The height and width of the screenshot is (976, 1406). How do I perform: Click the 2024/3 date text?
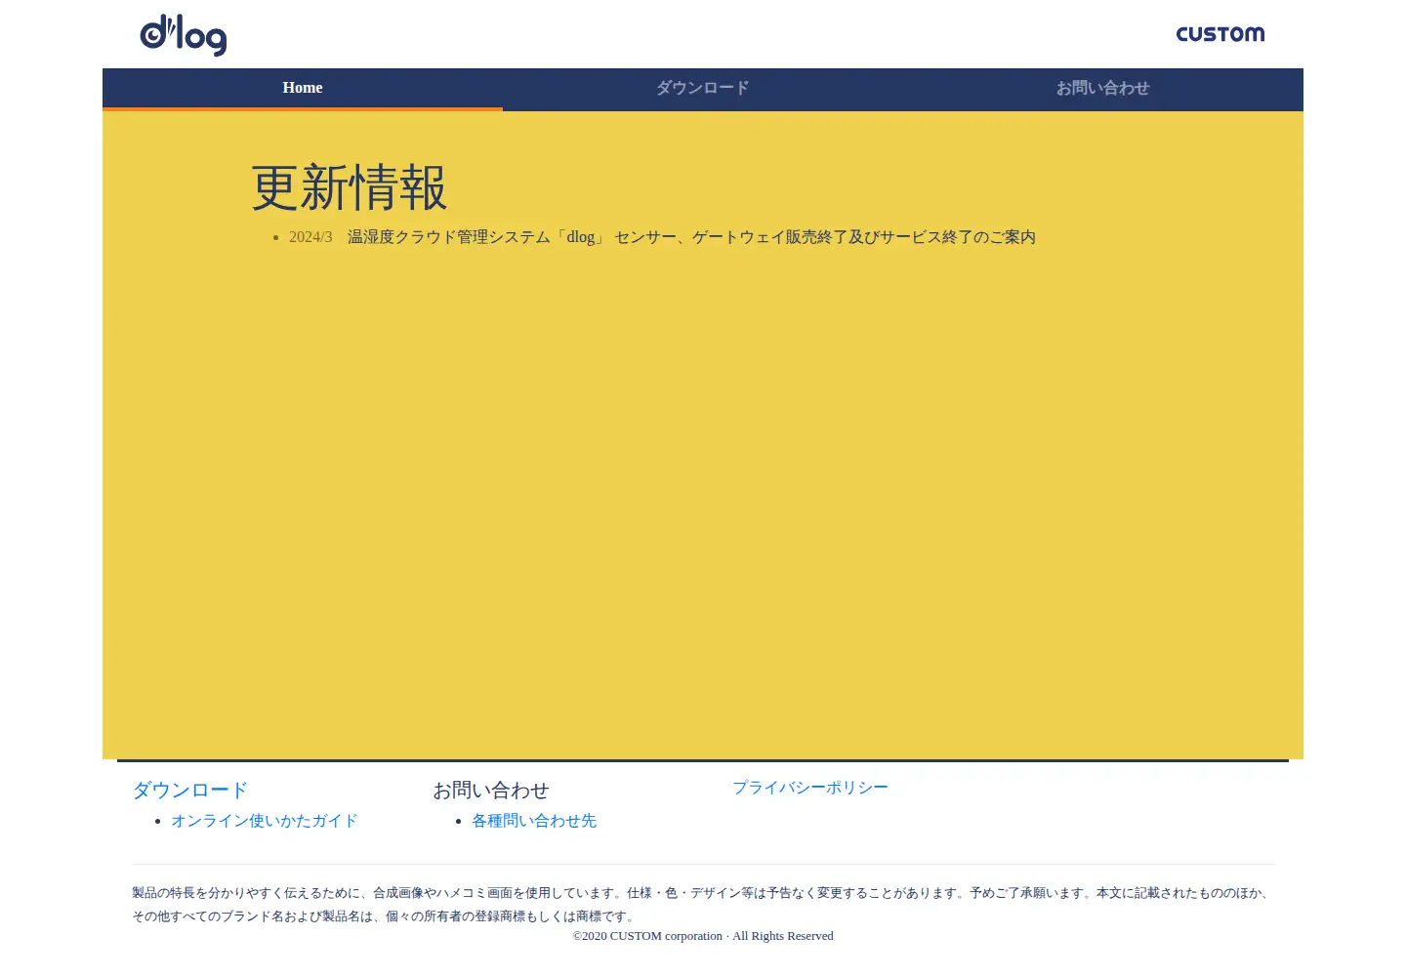tap(310, 237)
